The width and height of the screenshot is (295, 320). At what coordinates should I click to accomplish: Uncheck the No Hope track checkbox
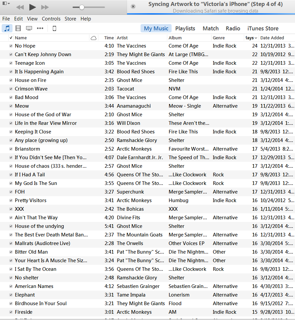(x=11, y=46)
